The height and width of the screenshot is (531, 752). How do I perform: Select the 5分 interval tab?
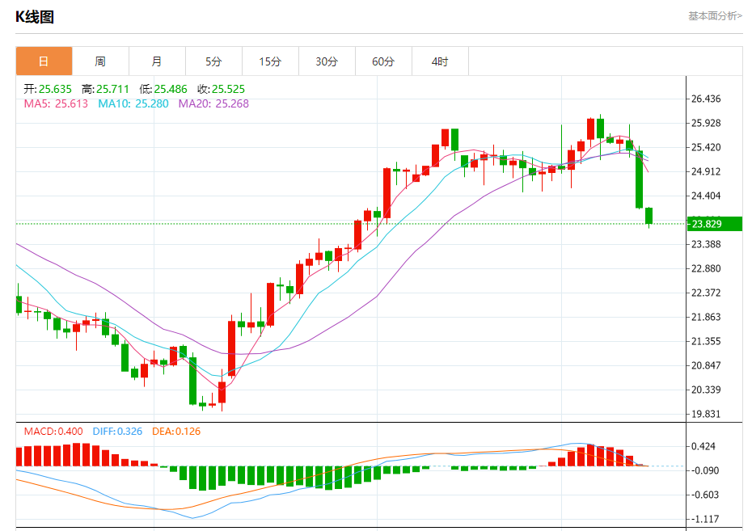click(x=213, y=61)
